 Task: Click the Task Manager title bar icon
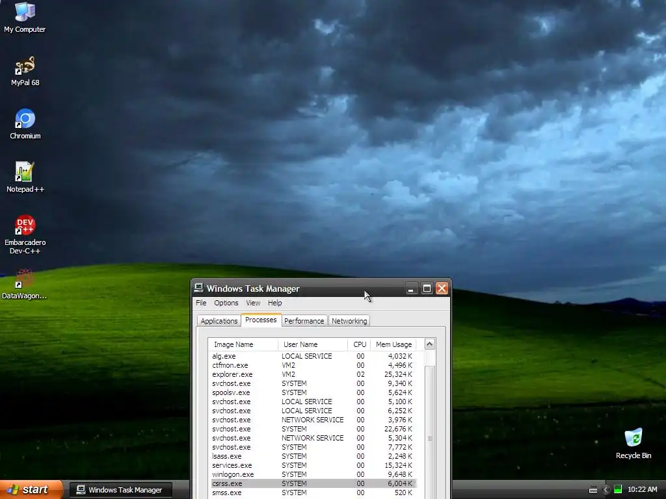(198, 288)
